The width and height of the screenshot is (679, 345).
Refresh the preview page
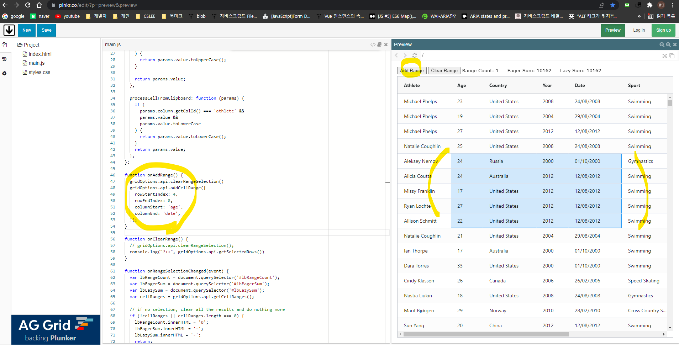click(415, 55)
